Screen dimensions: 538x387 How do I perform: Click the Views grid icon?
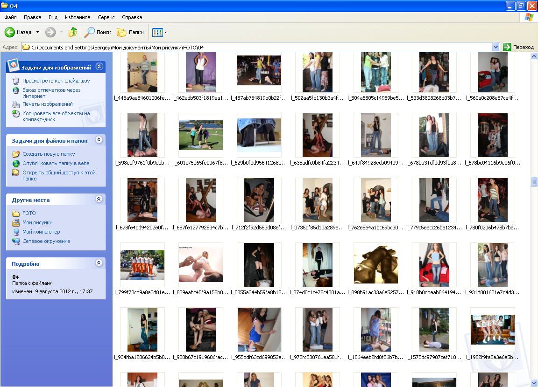coord(157,33)
